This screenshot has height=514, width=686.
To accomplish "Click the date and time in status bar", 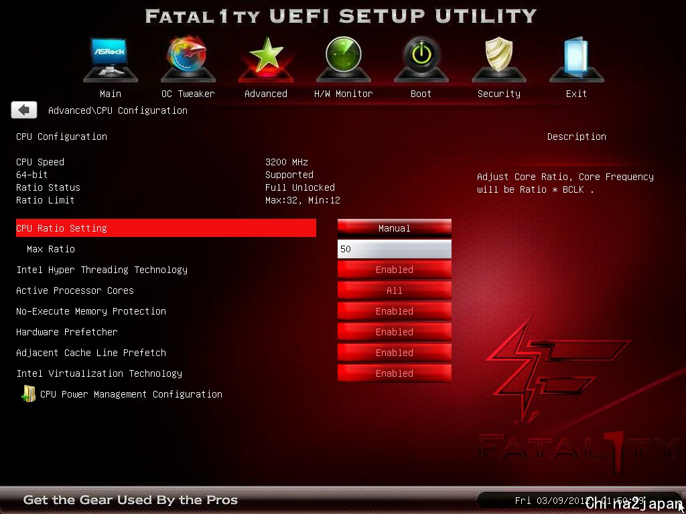I will [579, 501].
